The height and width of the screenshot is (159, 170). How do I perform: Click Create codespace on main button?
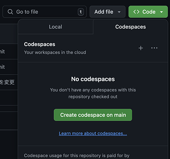pos(93,115)
